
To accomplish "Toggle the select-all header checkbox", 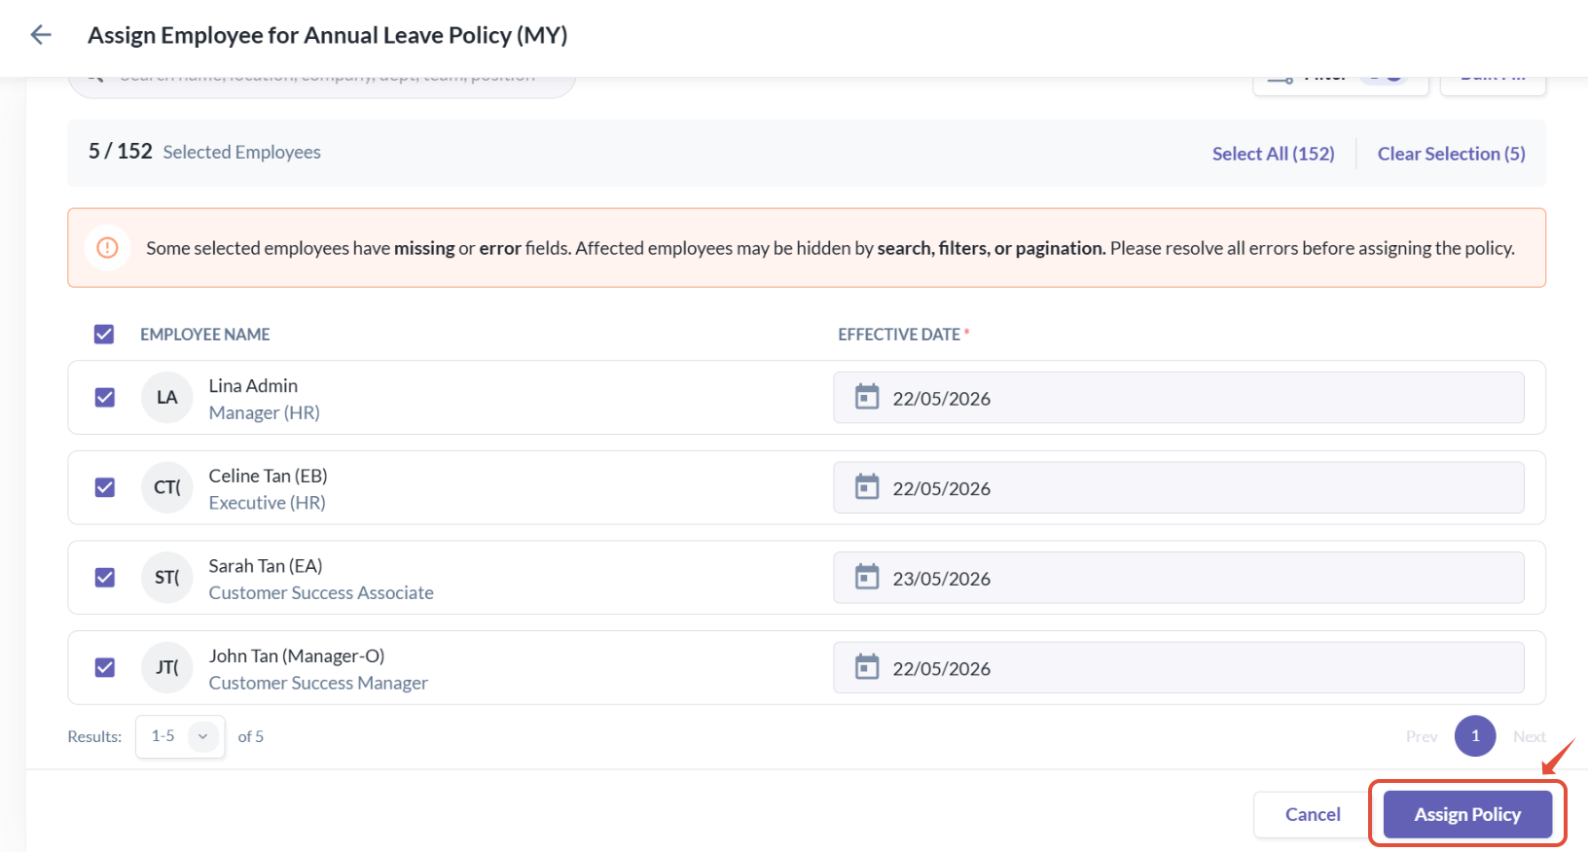I will pyautogui.click(x=104, y=335).
